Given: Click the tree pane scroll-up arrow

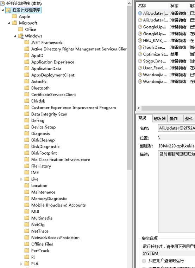Looking at the screenshot, I should point(130,3).
